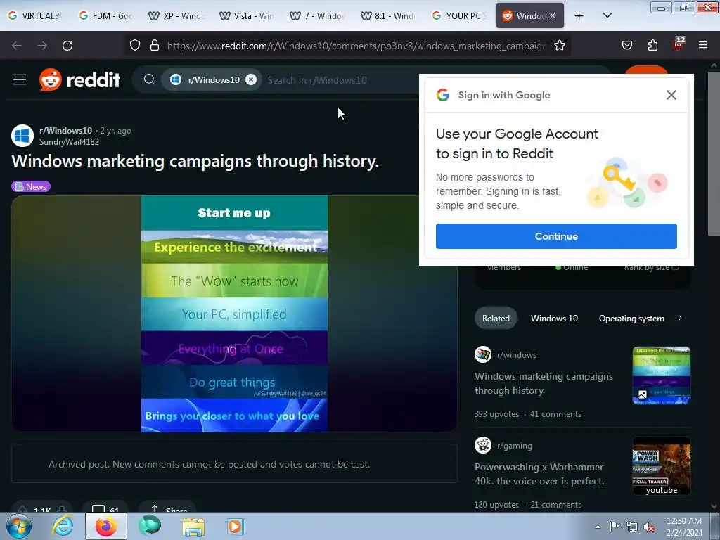Image resolution: width=720 pixels, height=540 pixels.
Task: Open the Firefox extensions puzzle icon
Action: (x=652, y=45)
